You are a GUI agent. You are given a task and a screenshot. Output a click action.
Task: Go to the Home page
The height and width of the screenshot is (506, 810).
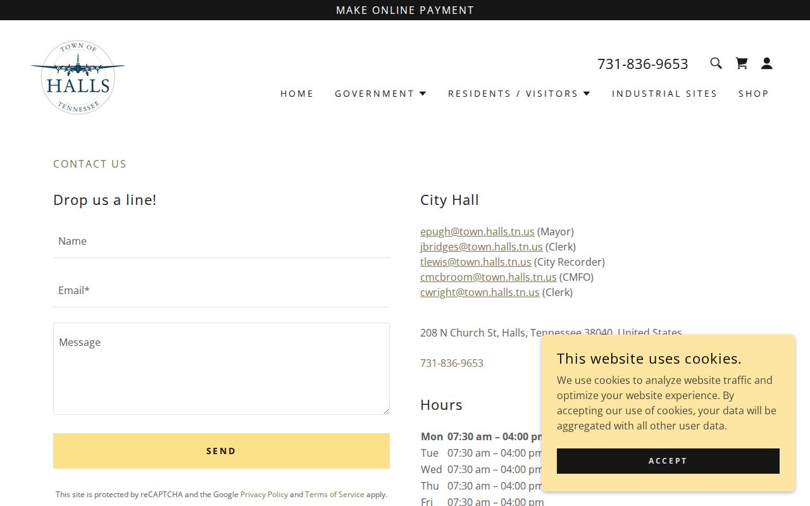tap(297, 94)
